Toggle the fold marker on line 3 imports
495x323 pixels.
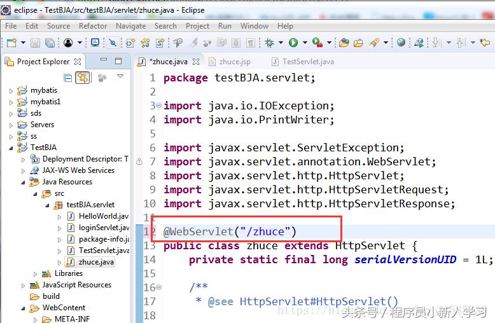(158, 106)
